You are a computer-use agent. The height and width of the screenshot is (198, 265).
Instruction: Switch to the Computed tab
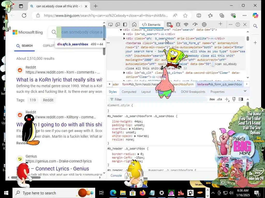[x=129, y=92]
